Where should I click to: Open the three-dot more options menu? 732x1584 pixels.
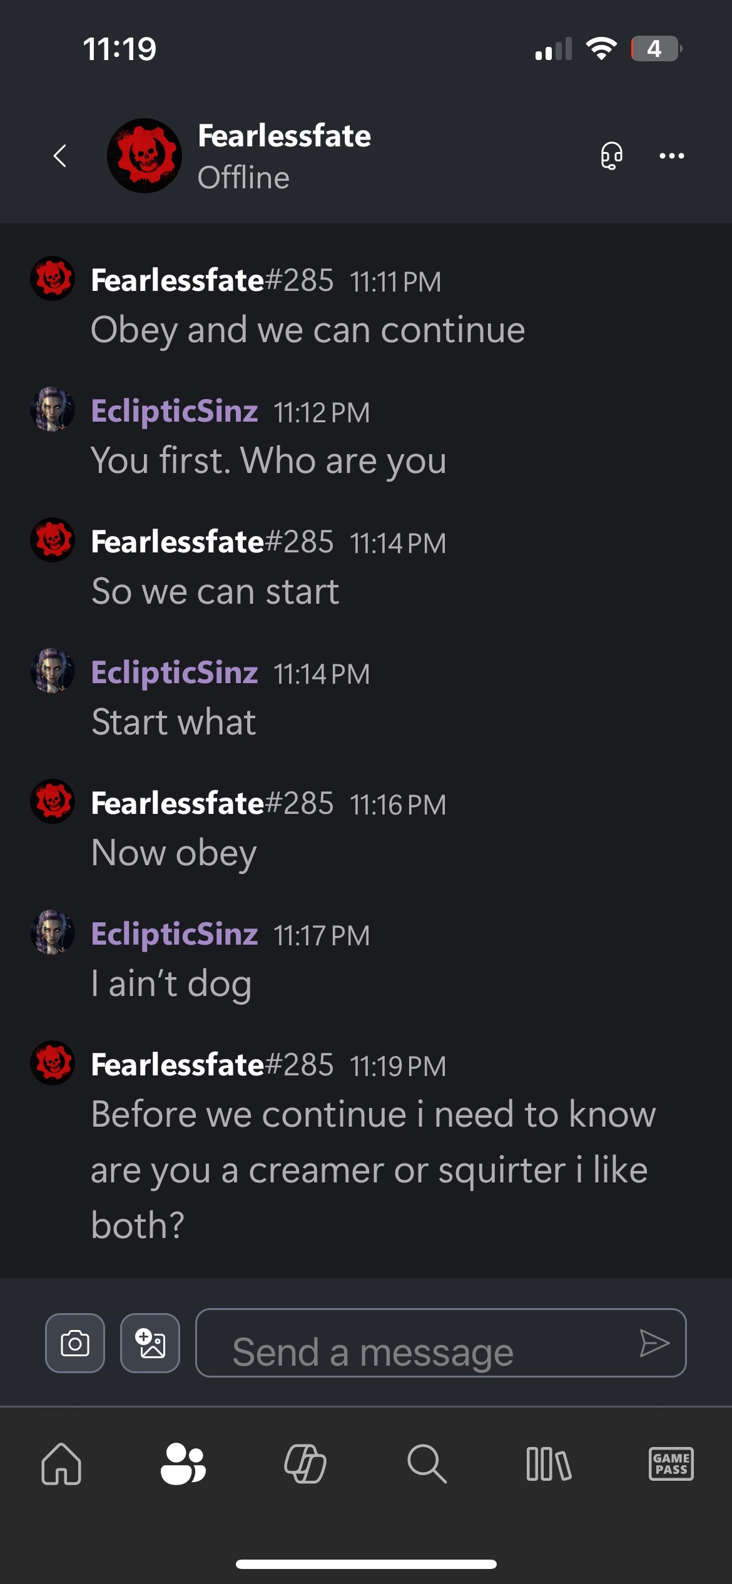pyautogui.click(x=671, y=156)
